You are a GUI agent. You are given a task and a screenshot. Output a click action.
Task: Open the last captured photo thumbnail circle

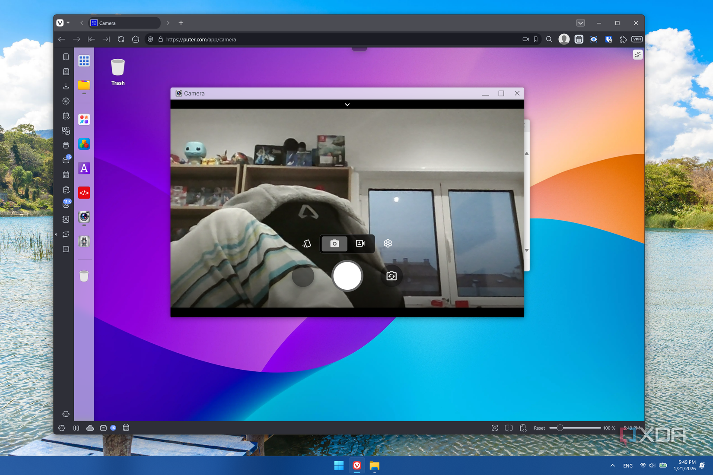coord(303,276)
